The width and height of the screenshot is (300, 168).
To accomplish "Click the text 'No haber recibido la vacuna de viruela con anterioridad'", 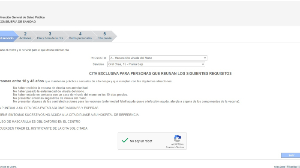I will tap(51, 88).
